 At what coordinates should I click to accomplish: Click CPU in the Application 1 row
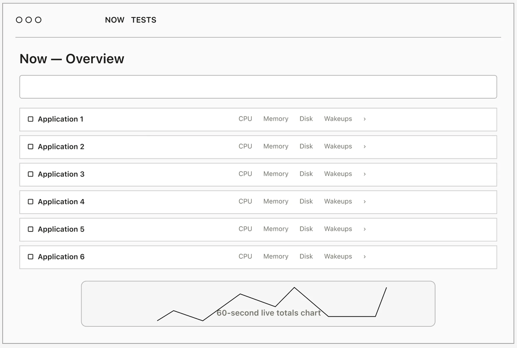(x=245, y=119)
